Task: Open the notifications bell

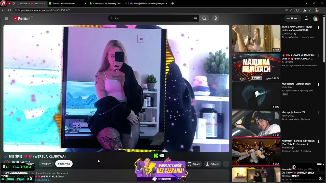Action: coord(306,18)
